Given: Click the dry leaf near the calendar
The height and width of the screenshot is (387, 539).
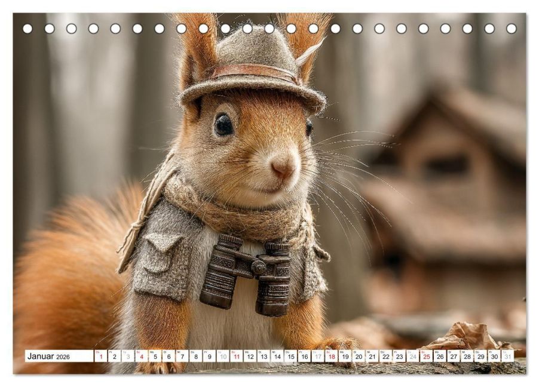Looking at the screenshot, I should coord(464,337).
